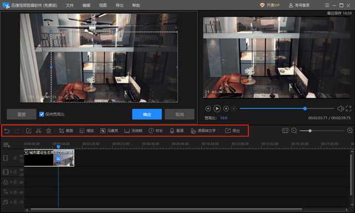
Task: Open the 视图 view menu
Action: coord(103,5)
